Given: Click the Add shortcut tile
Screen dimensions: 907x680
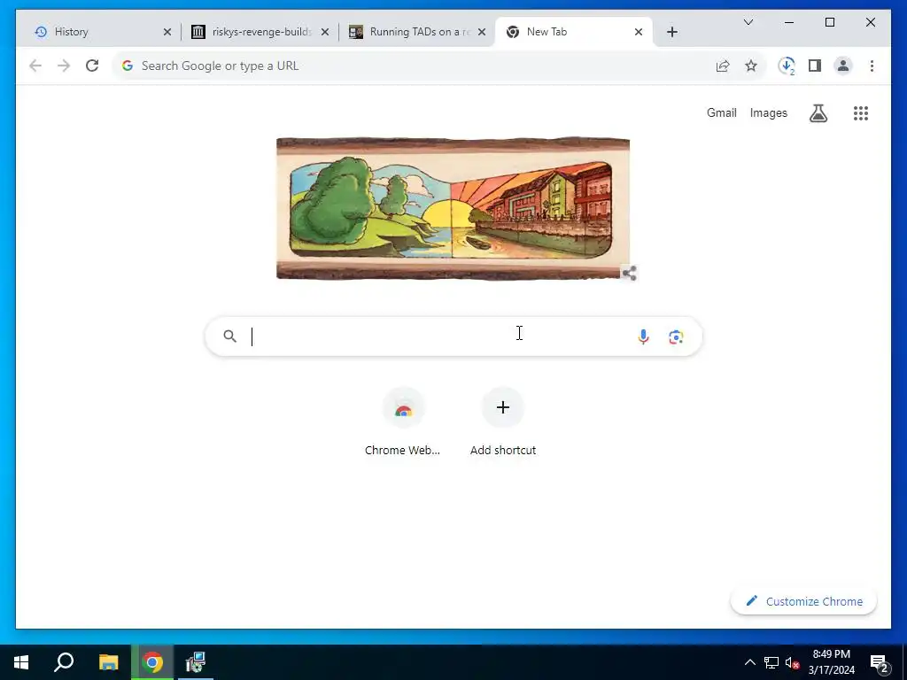Looking at the screenshot, I should click(x=503, y=422).
